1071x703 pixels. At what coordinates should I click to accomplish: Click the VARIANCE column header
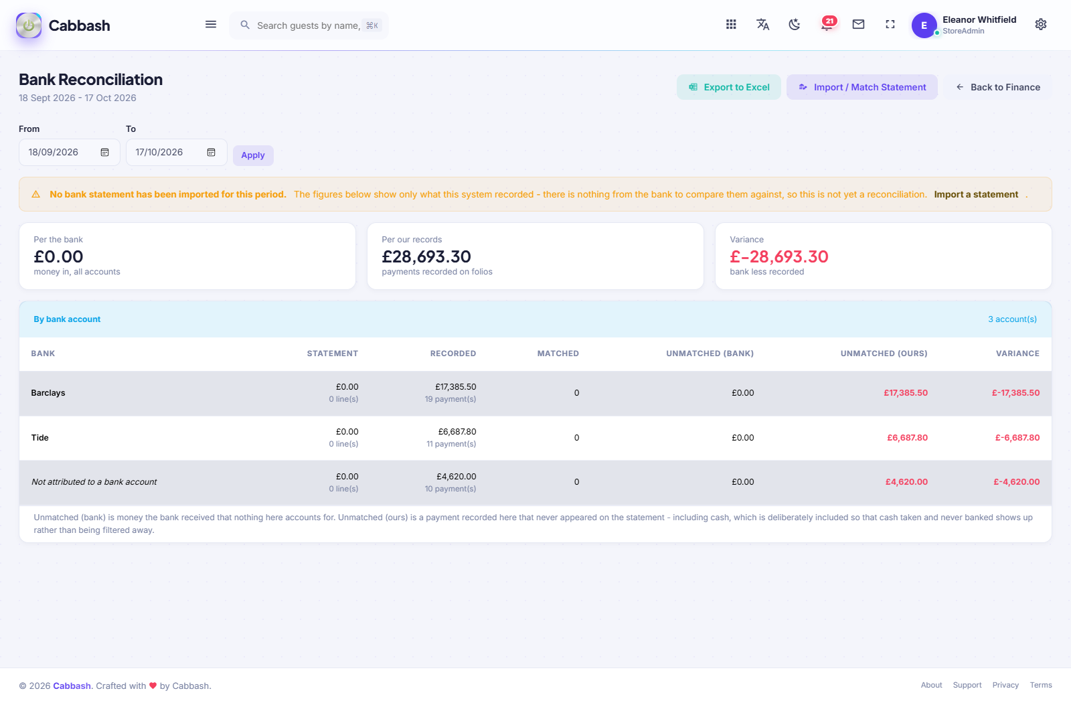coord(1017,354)
